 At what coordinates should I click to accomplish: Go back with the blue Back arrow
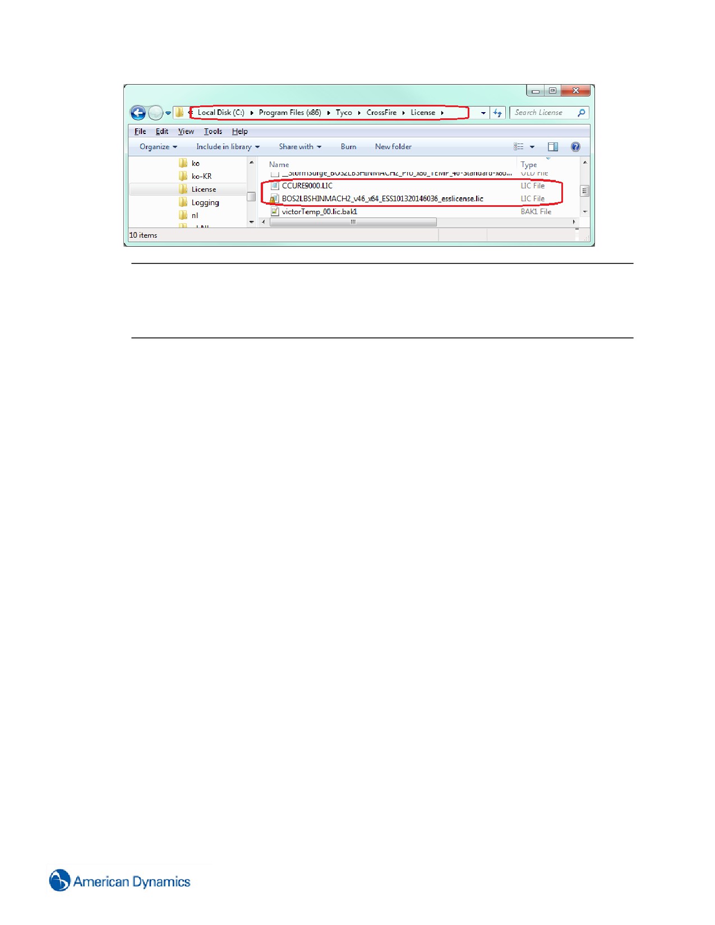pos(138,113)
